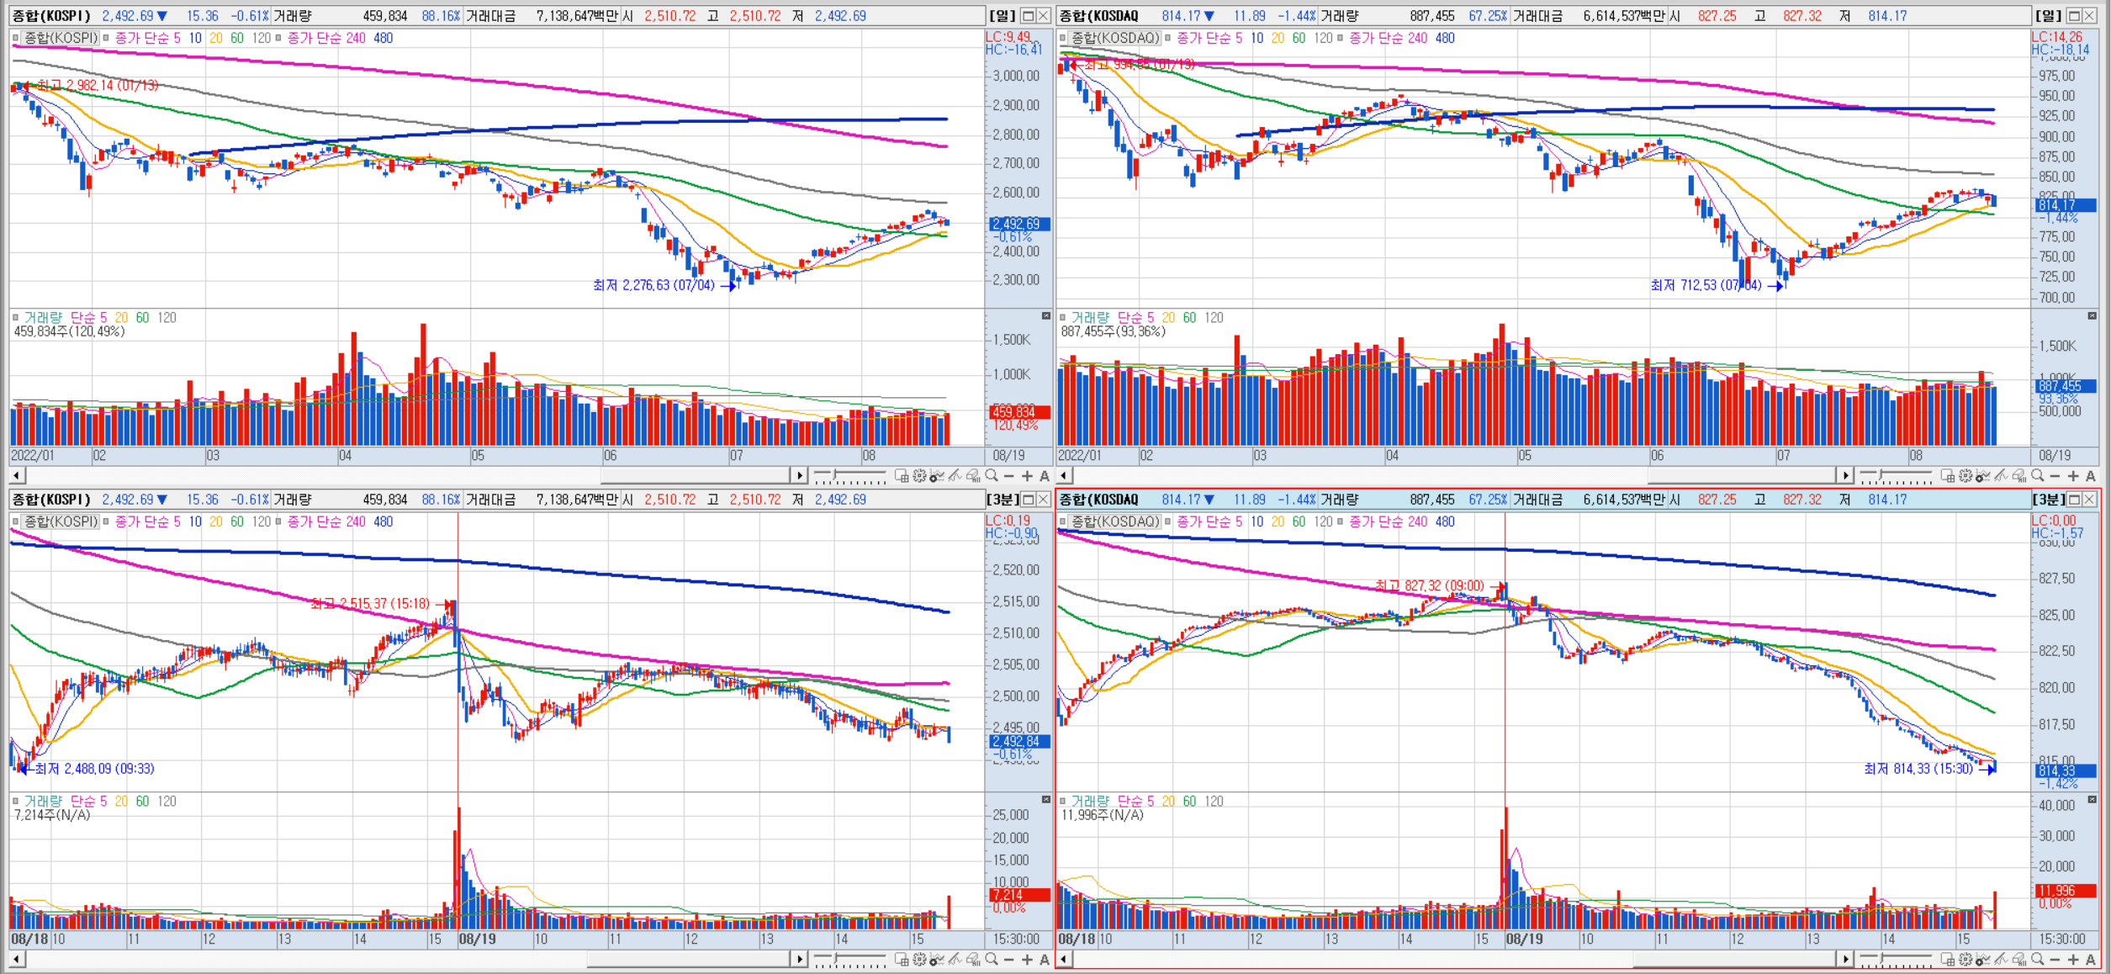Select drawing tool icon in KOSPI 3-minute chart
Viewport: 2111px width, 974px height.
coord(955,959)
